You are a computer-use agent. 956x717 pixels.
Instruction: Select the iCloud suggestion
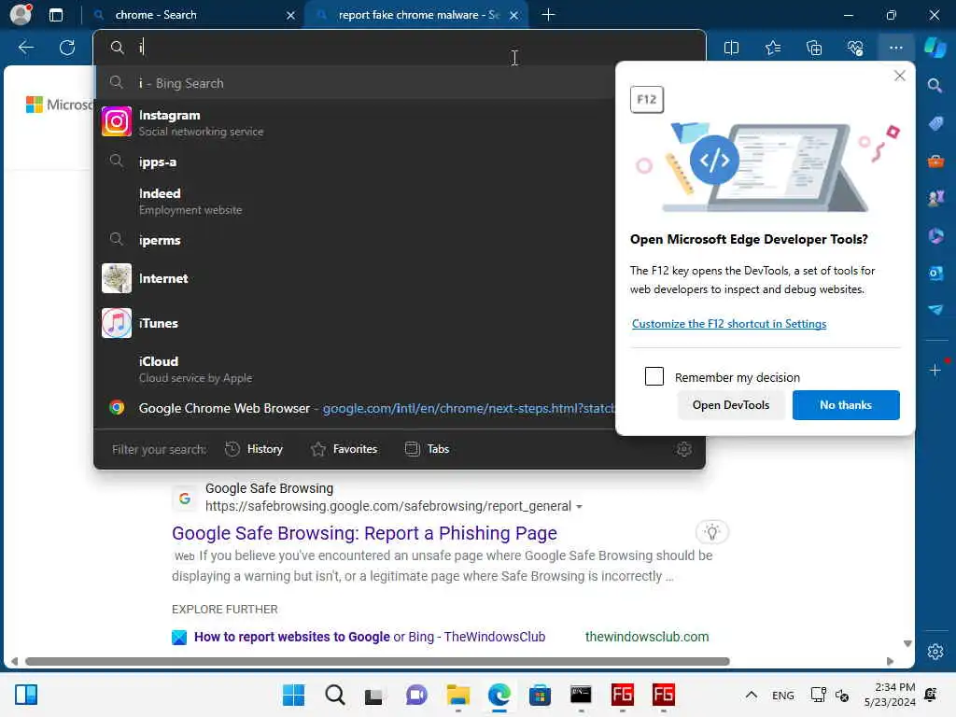tap(354, 370)
